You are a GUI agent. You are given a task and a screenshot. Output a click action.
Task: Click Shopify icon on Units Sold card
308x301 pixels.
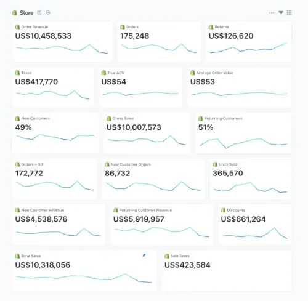coord(215,164)
